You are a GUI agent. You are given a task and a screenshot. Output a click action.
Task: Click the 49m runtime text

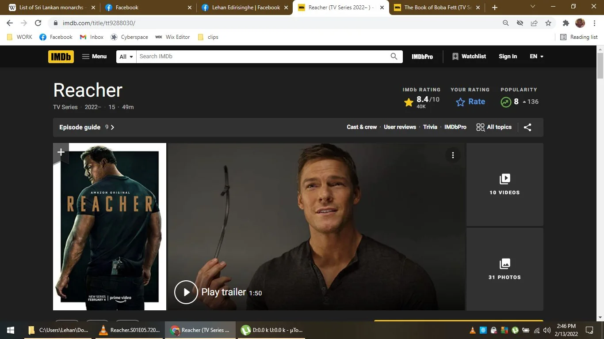pyautogui.click(x=128, y=107)
